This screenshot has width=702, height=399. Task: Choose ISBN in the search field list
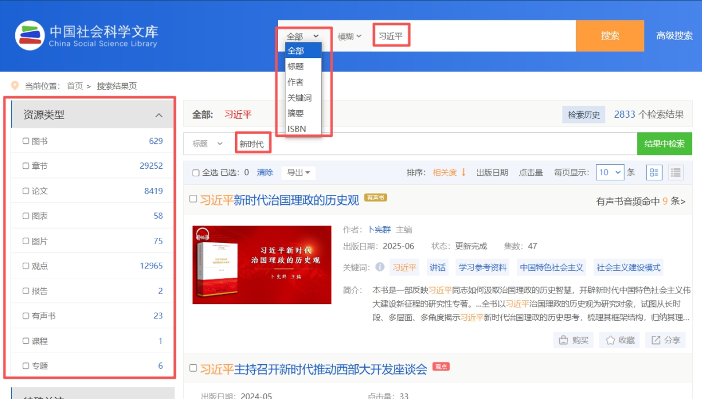[x=296, y=129]
